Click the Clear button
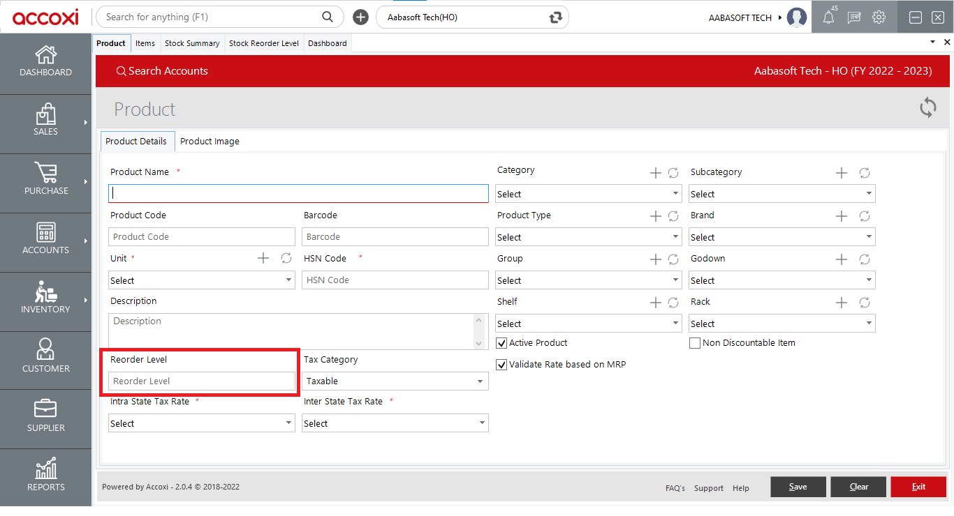The width and height of the screenshot is (954, 516). [858, 487]
